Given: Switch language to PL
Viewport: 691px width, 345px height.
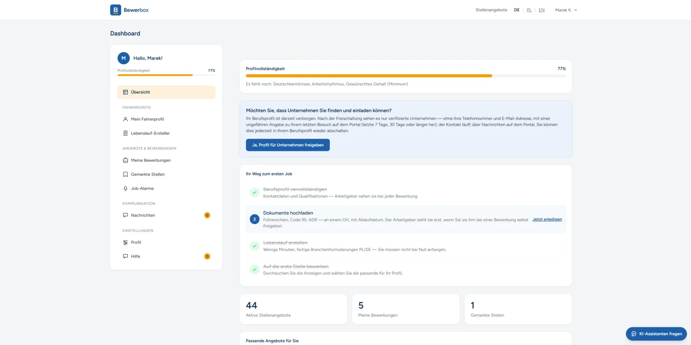Looking at the screenshot, I should tap(529, 10).
